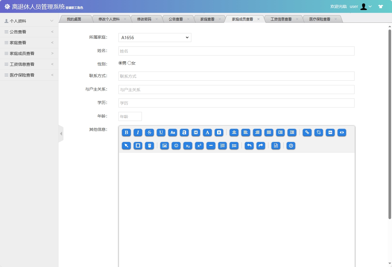Insert a hyperlink using the link icon

click(x=307, y=132)
